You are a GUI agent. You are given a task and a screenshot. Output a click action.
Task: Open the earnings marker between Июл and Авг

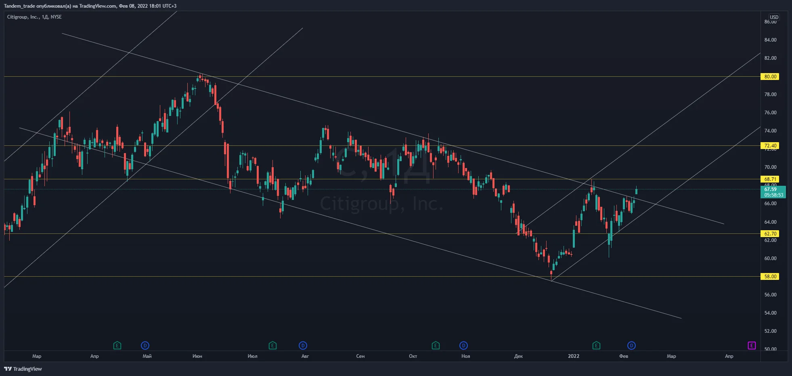click(x=272, y=345)
